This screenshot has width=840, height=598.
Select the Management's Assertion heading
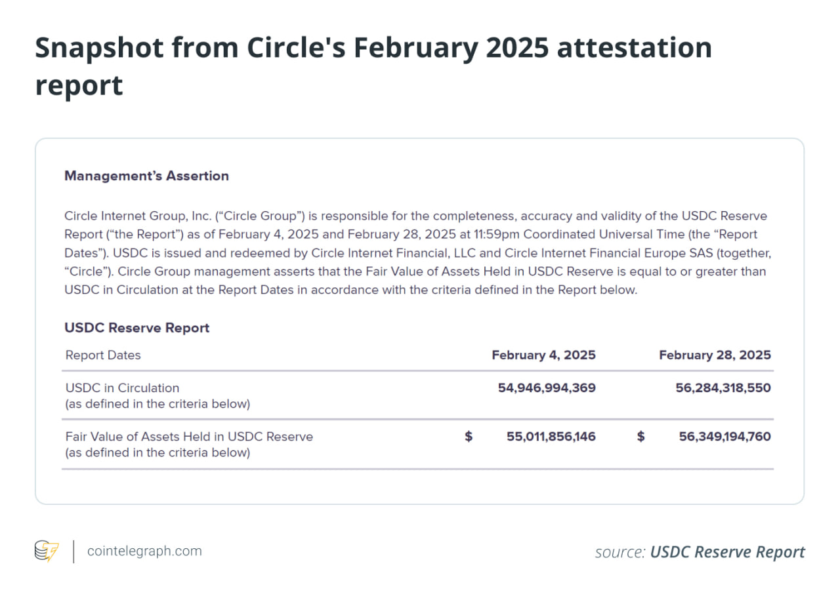tap(146, 176)
